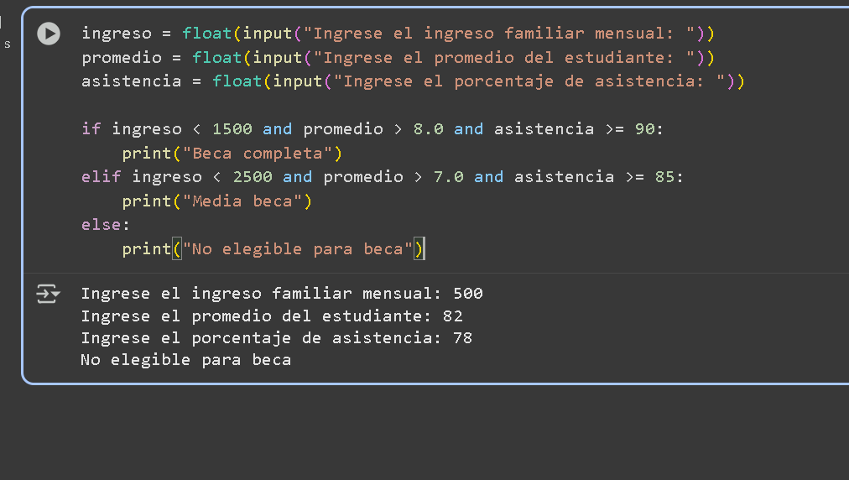Click the output line showing average 82
This screenshot has width=849, height=480.
(271, 316)
